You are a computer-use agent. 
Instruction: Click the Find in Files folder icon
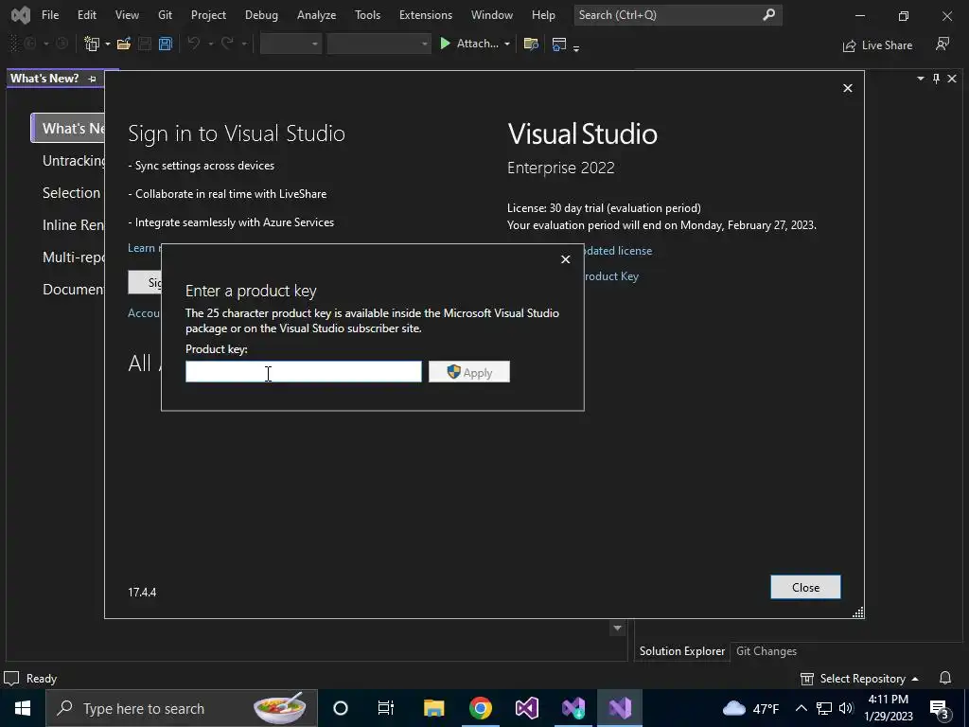pos(531,44)
